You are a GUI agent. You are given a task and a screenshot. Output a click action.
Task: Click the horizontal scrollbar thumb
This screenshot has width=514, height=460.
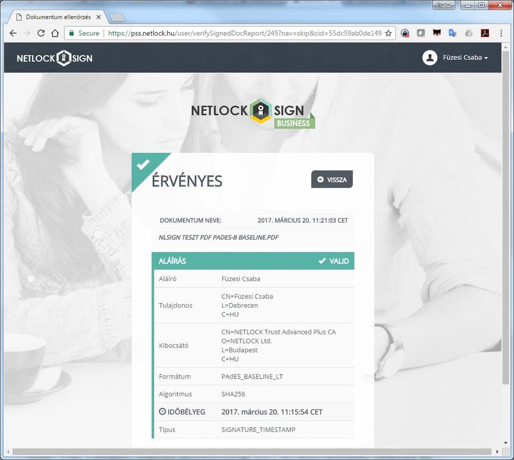tap(252, 452)
